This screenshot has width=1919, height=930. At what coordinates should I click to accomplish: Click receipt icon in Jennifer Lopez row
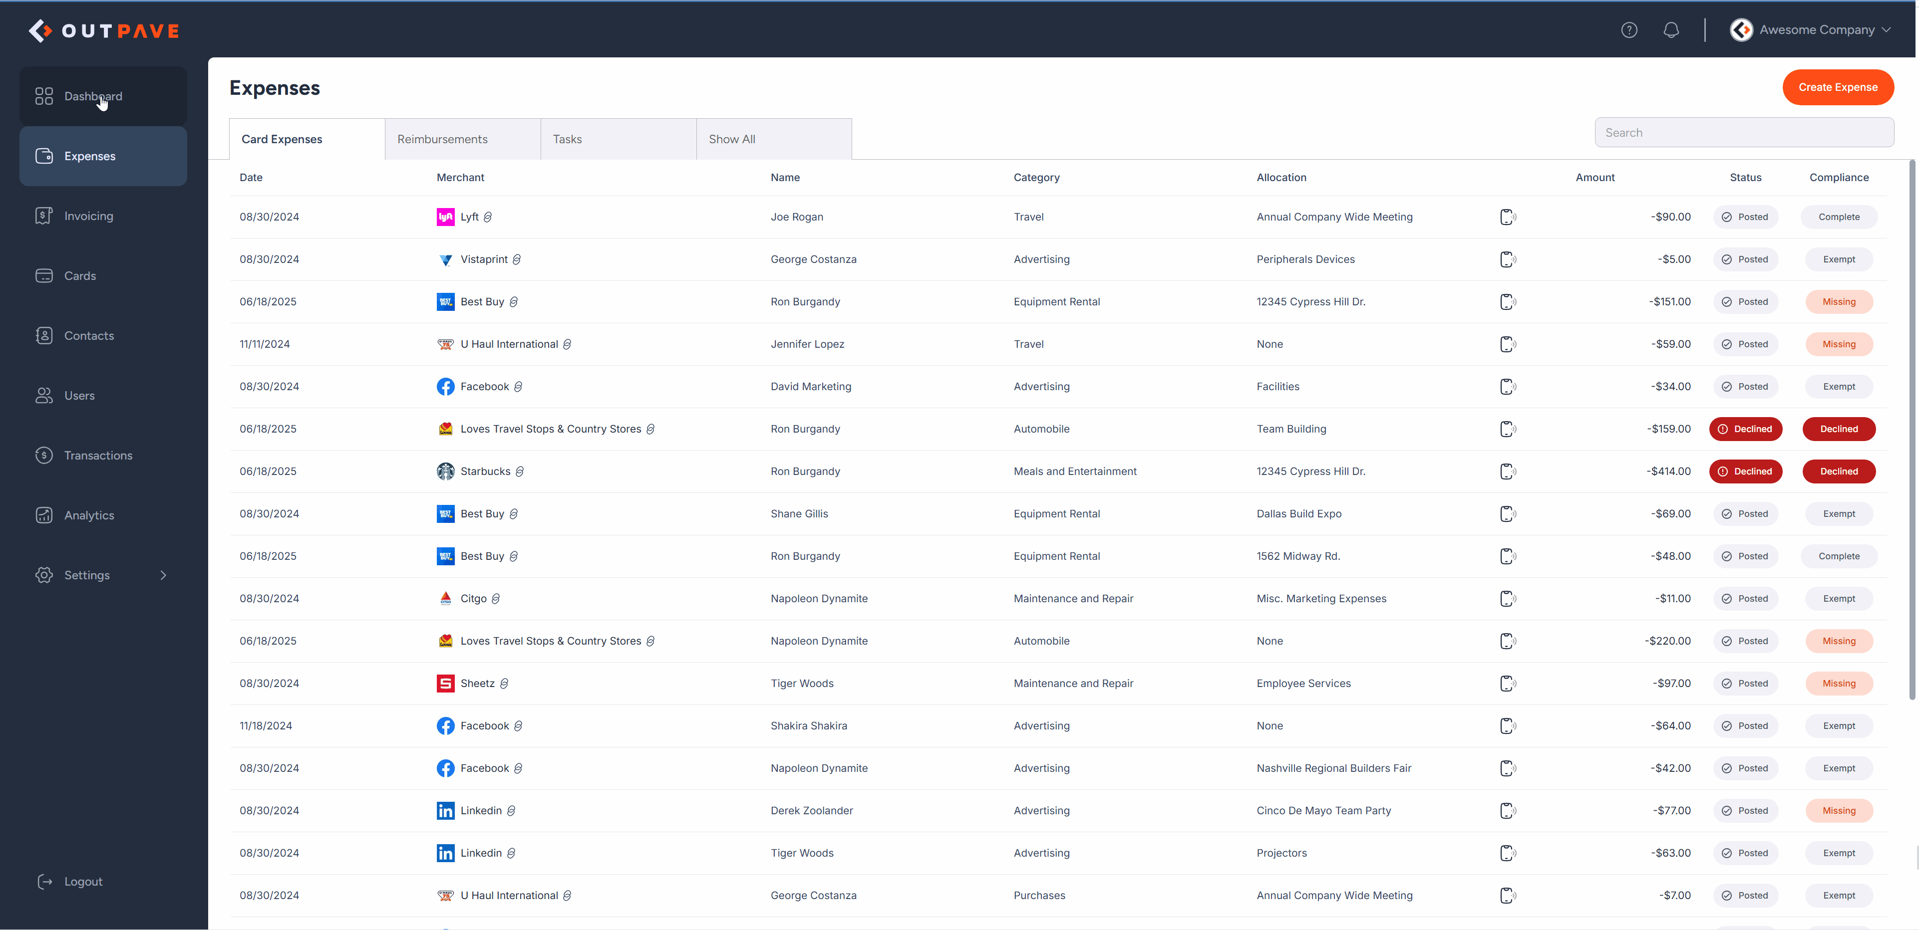tap(1508, 344)
